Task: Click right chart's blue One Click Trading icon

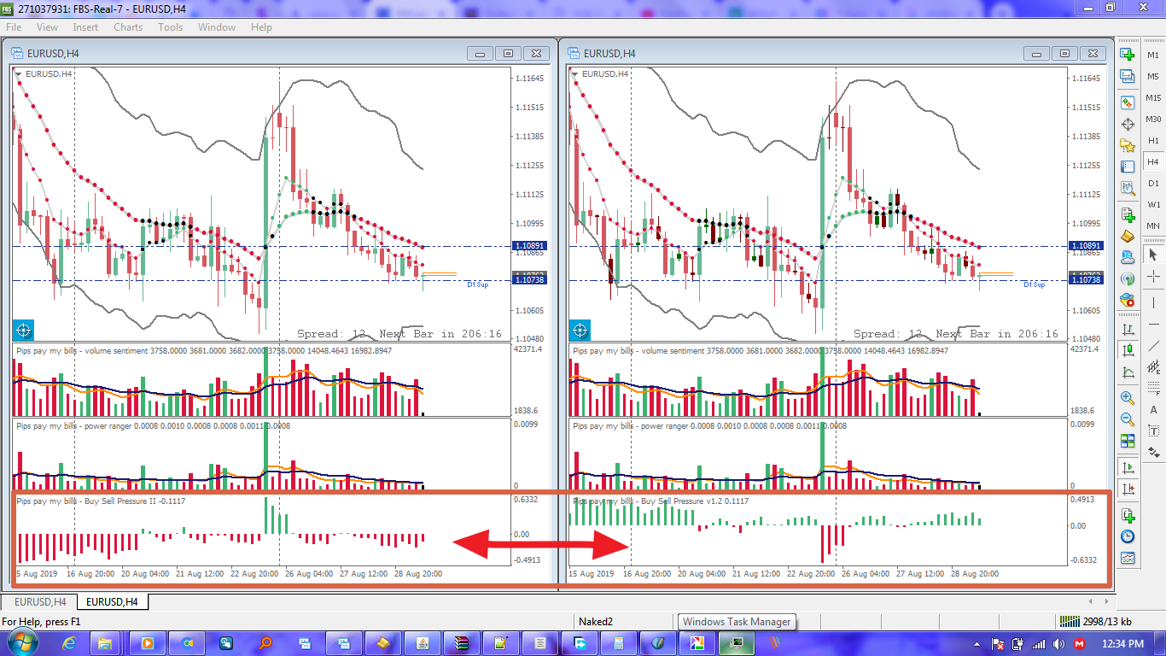Action: click(580, 329)
